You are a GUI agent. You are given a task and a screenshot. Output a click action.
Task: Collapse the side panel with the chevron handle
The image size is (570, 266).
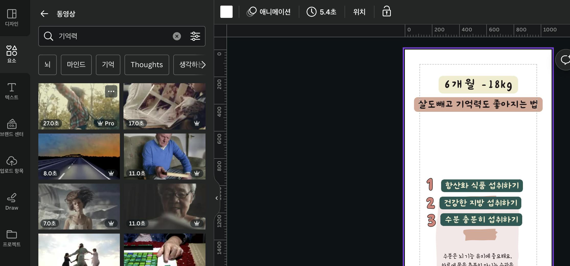pos(217,198)
